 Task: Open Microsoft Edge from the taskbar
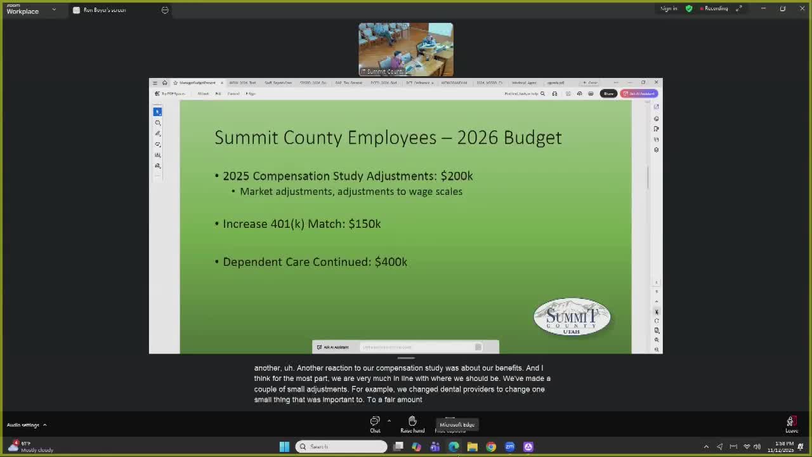pyautogui.click(x=454, y=447)
